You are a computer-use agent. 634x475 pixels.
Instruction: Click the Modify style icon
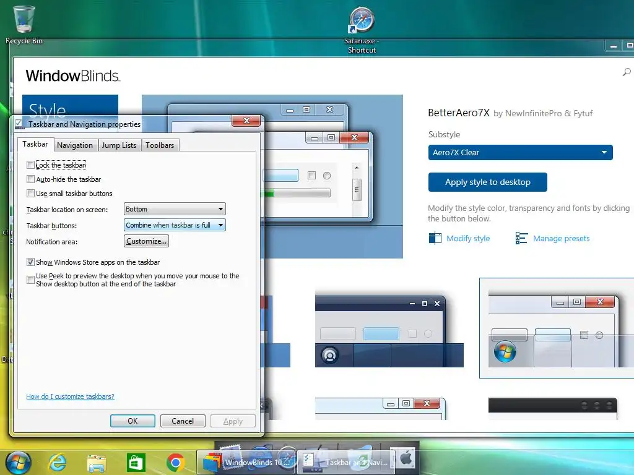click(x=435, y=238)
